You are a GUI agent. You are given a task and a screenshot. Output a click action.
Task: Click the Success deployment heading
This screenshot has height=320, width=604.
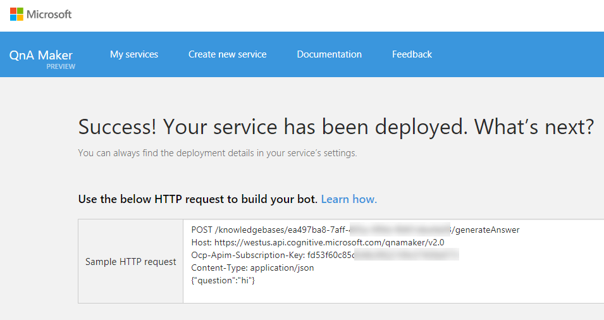[x=335, y=127]
